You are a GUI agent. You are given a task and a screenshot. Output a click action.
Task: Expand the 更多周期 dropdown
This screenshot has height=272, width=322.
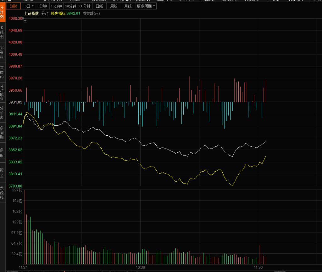[x=146, y=6]
